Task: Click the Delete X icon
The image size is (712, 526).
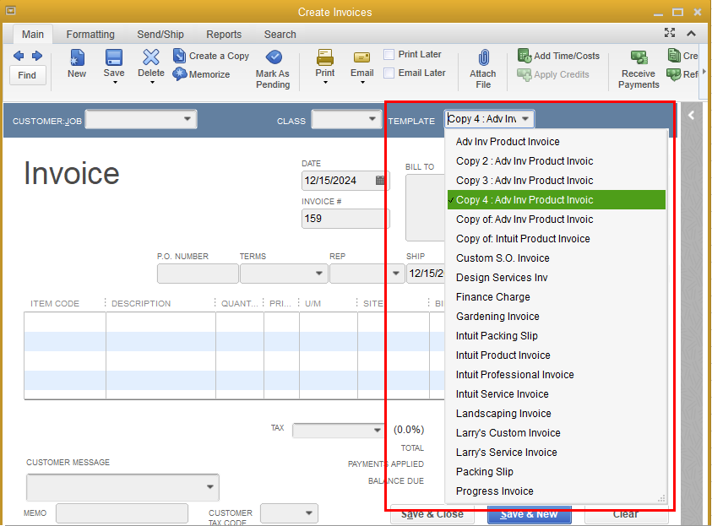Action: click(151, 57)
